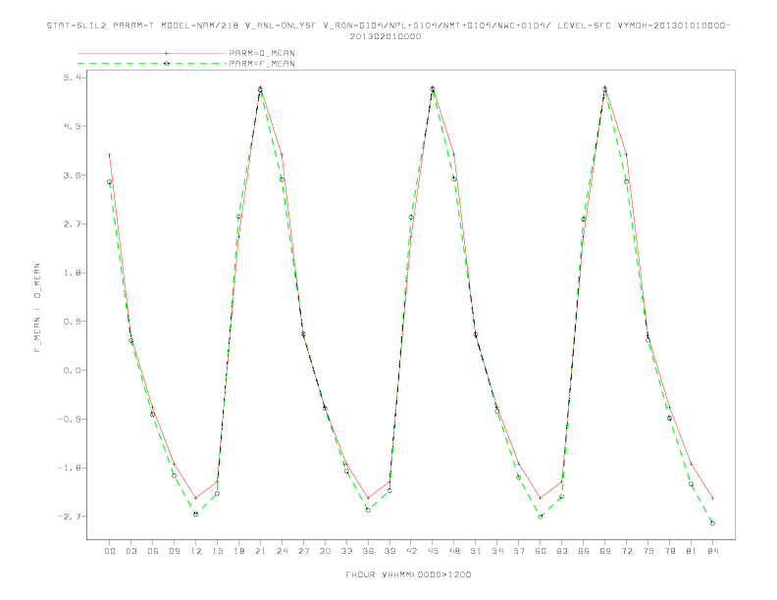Screen dimensions: 777x600
Task: Click x-axis forecast hour 12
Action: [196, 551]
